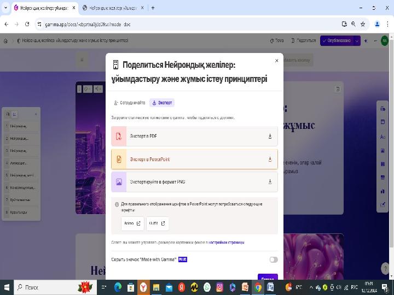Click Экспорт в PDF option
This screenshot has width=394, height=295.
click(194, 136)
